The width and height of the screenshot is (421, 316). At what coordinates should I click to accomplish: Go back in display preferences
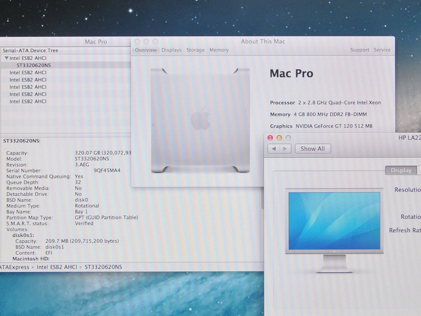click(274, 149)
